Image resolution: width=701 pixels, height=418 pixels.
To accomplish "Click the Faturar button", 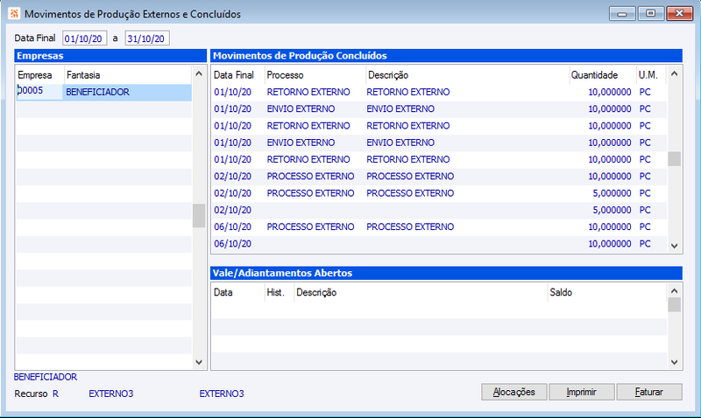I will point(649,392).
